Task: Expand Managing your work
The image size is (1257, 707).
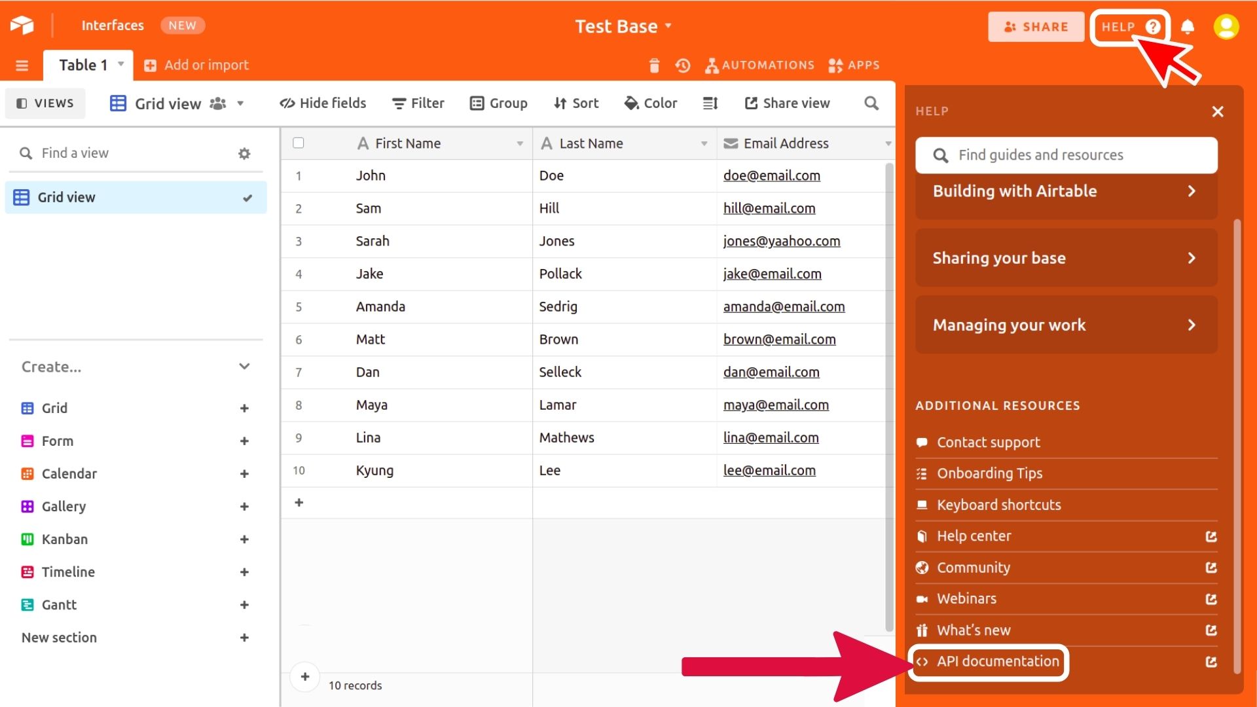Action: (x=1066, y=325)
